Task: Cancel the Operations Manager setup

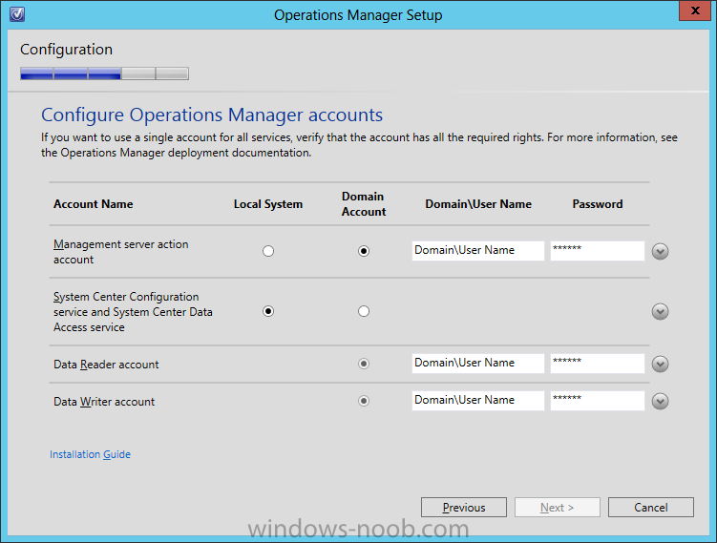Action: tap(651, 508)
